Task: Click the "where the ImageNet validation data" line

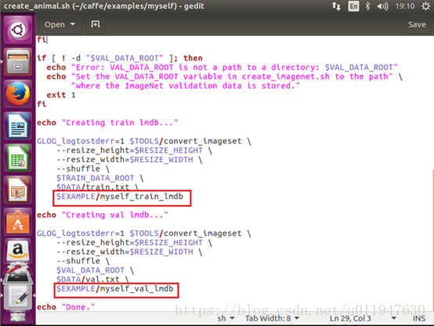Action: pos(186,86)
